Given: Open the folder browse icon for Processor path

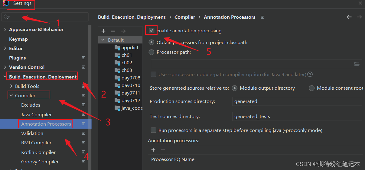Looking at the screenshot, I should [x=357, y=64].
